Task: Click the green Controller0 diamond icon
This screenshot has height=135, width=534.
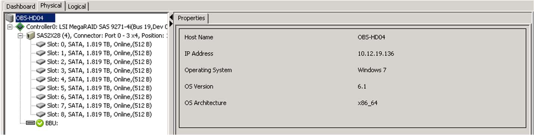Action: coord(20,27)
